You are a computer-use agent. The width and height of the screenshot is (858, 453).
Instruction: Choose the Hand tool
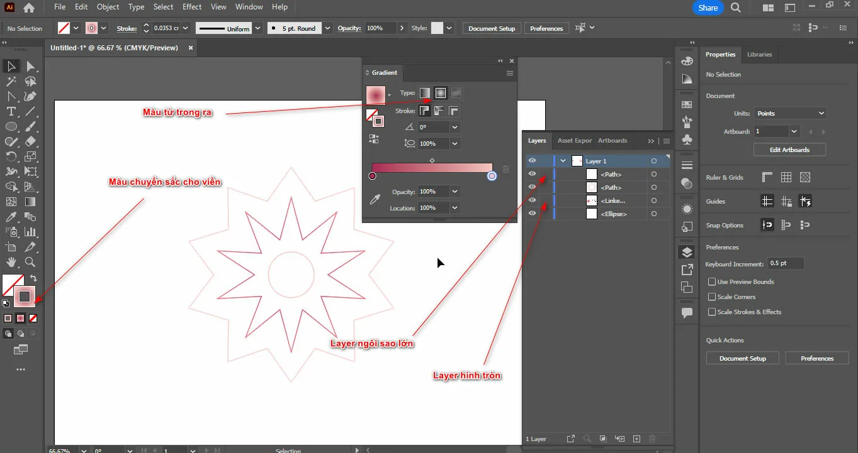tap(11, 262)
